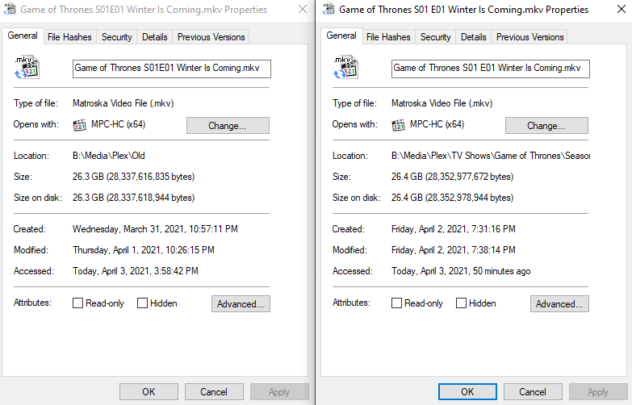Click MPC-HC app icon in left dialog

tap(79, 125)
